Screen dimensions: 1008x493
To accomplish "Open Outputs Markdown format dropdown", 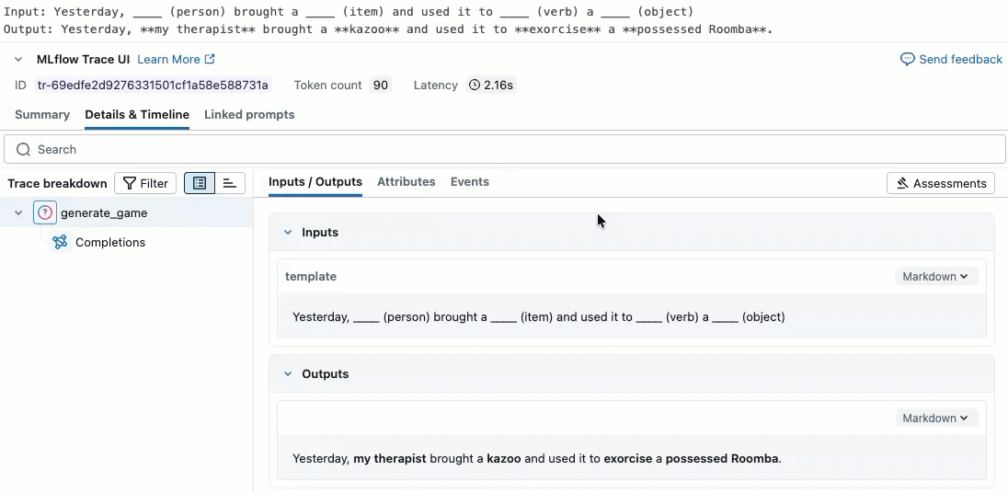I will (935, 418).
